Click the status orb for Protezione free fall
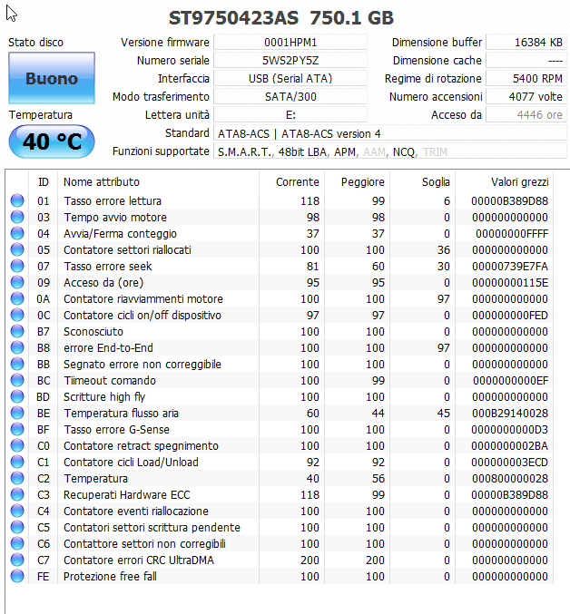The height and width of the screenshot is (614, 570). (x=17, y=576)
